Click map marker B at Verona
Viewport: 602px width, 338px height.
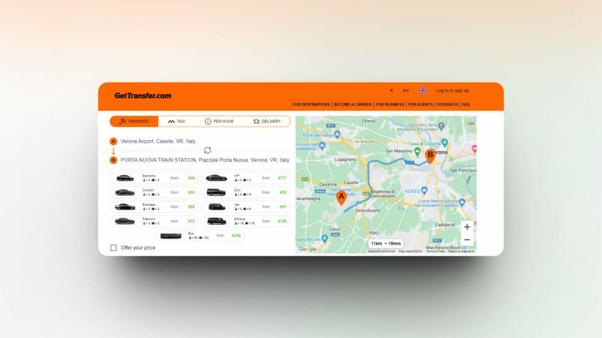[x=430, y=156]
